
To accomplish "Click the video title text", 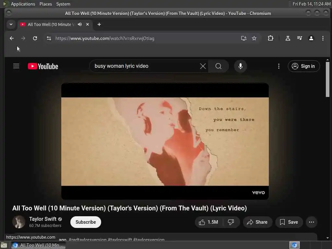I will pyautogui.click(x=130, y=208).
